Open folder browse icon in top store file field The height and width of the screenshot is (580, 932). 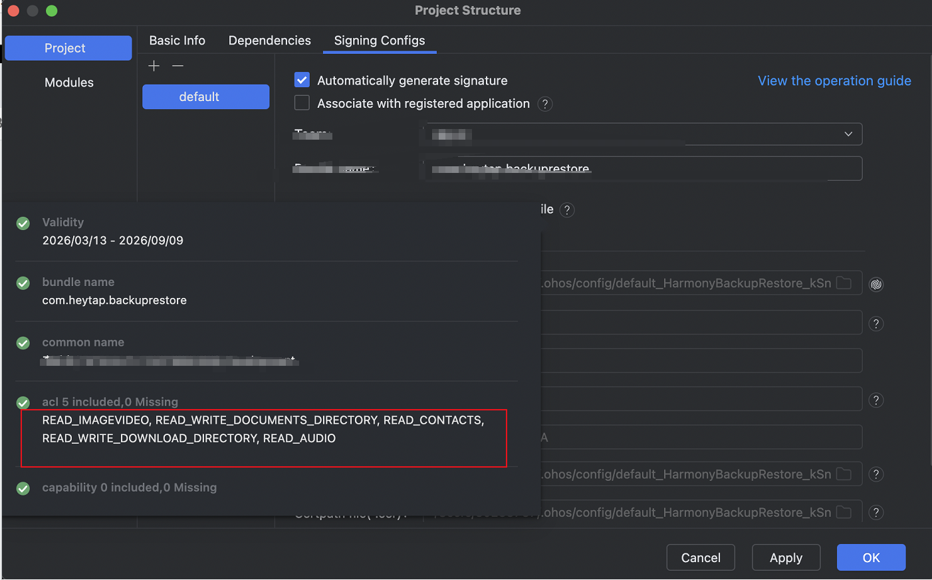point(844,283)
